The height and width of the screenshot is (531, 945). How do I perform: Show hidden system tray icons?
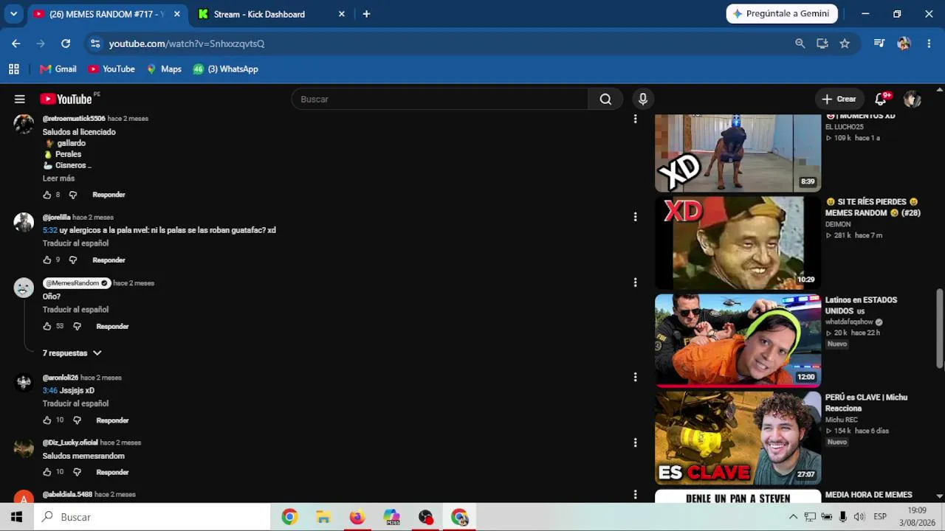point(793,517)
